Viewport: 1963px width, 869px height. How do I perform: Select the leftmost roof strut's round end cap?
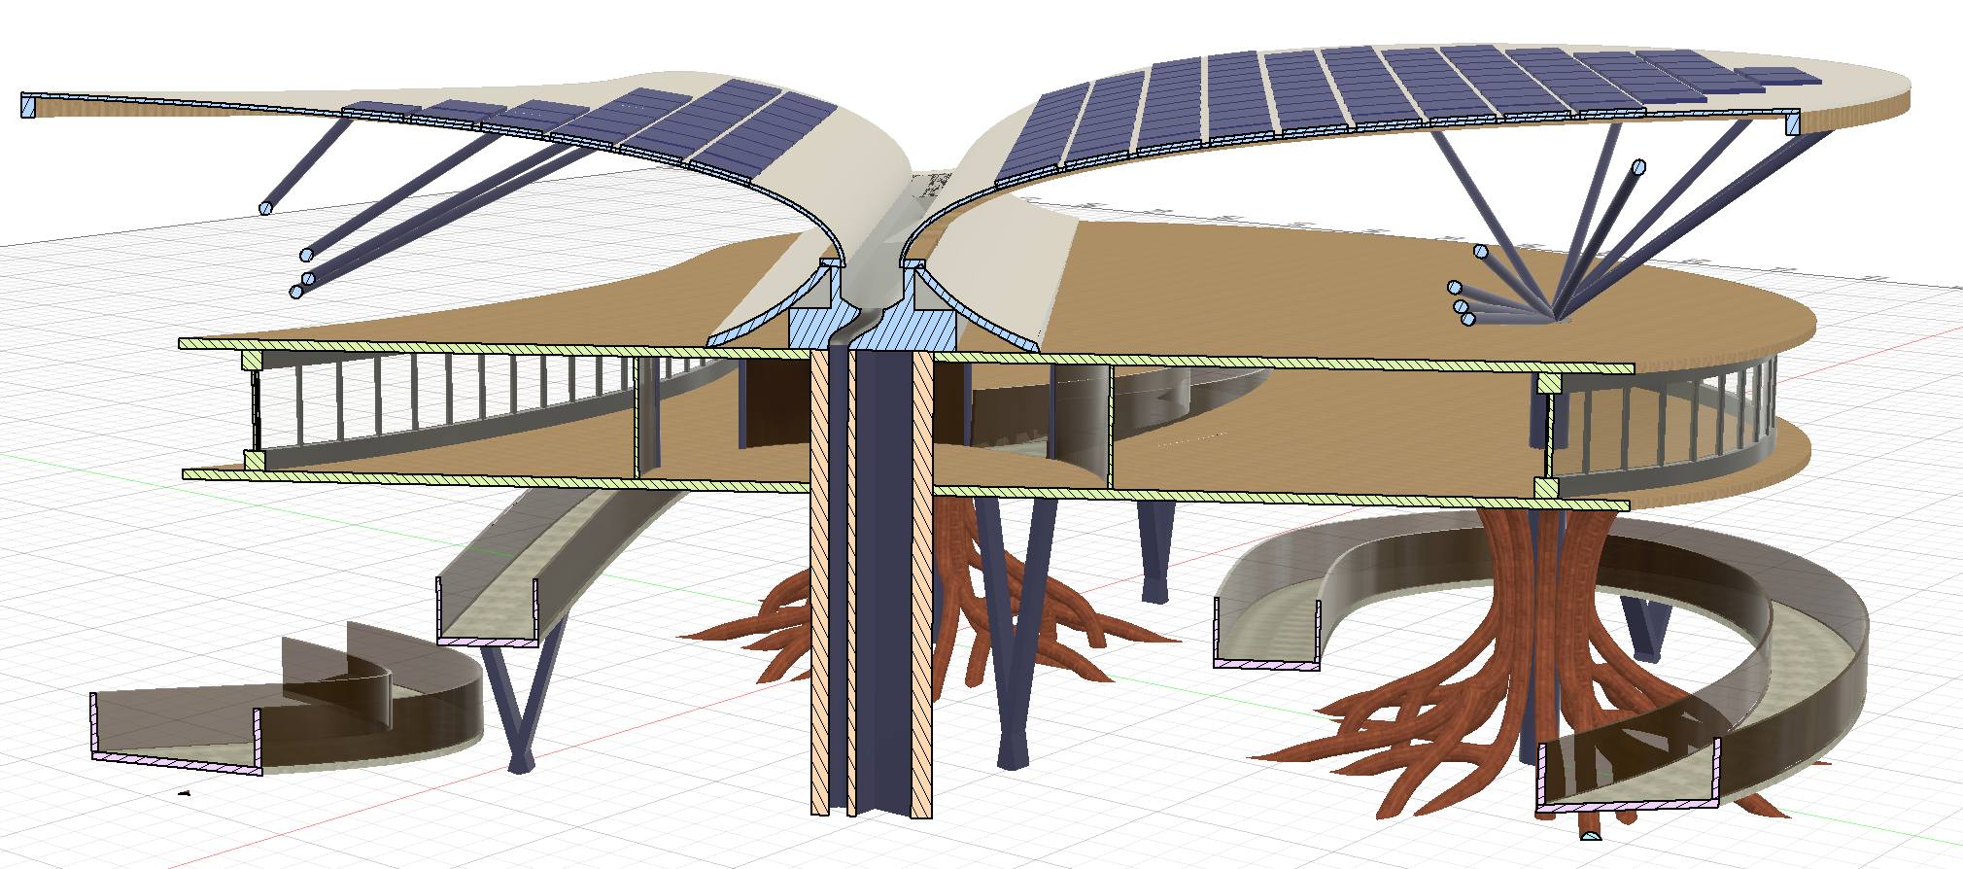(x=266, y=208)
